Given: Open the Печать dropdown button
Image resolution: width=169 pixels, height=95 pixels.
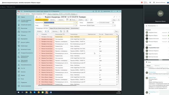Looking at the screenshot, I should coord(73,20).
